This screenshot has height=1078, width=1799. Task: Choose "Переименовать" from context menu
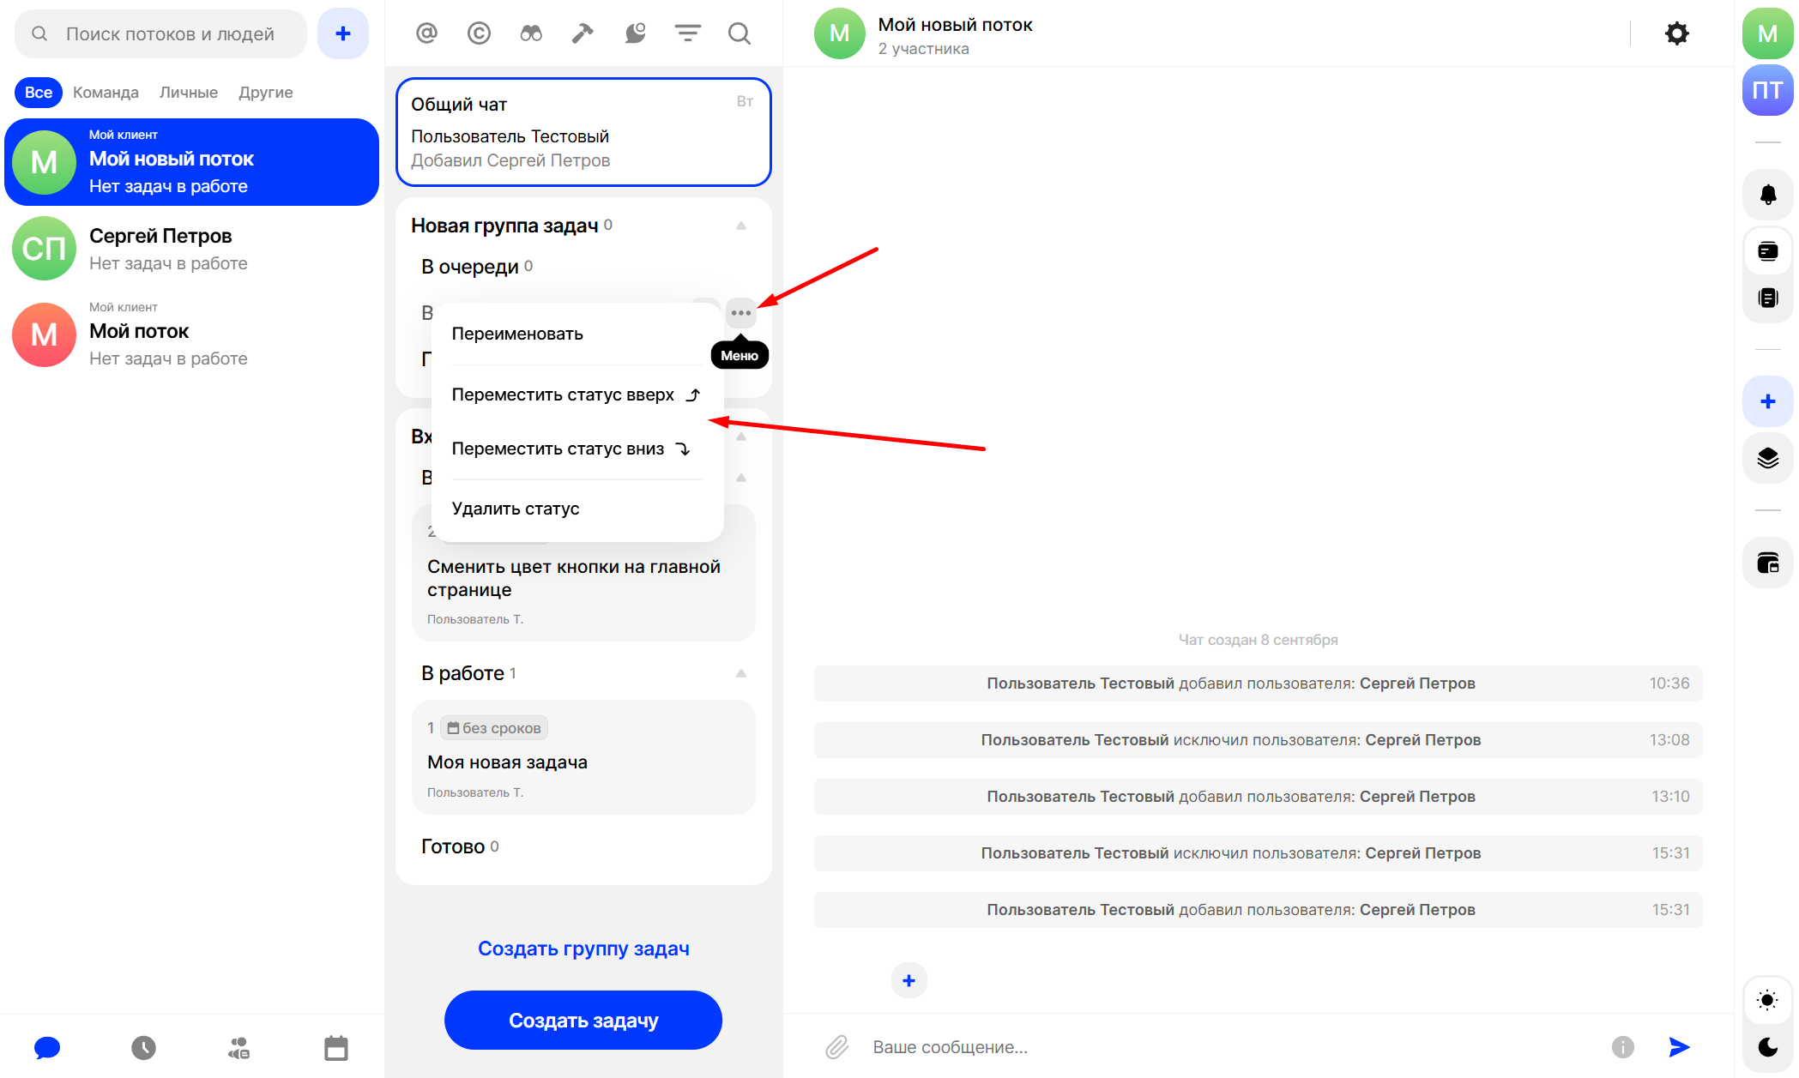click(x=517, y=334)
